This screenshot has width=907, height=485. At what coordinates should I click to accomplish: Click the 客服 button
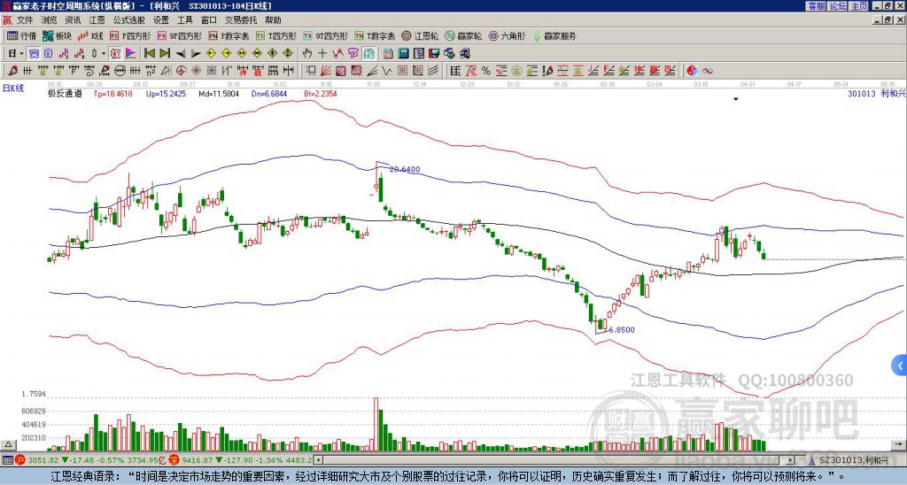816,6
